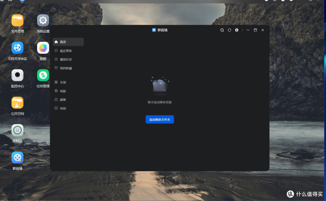Choose the 电影 category
The width and height of the screenshot is (326, 201).
point(68,91)
